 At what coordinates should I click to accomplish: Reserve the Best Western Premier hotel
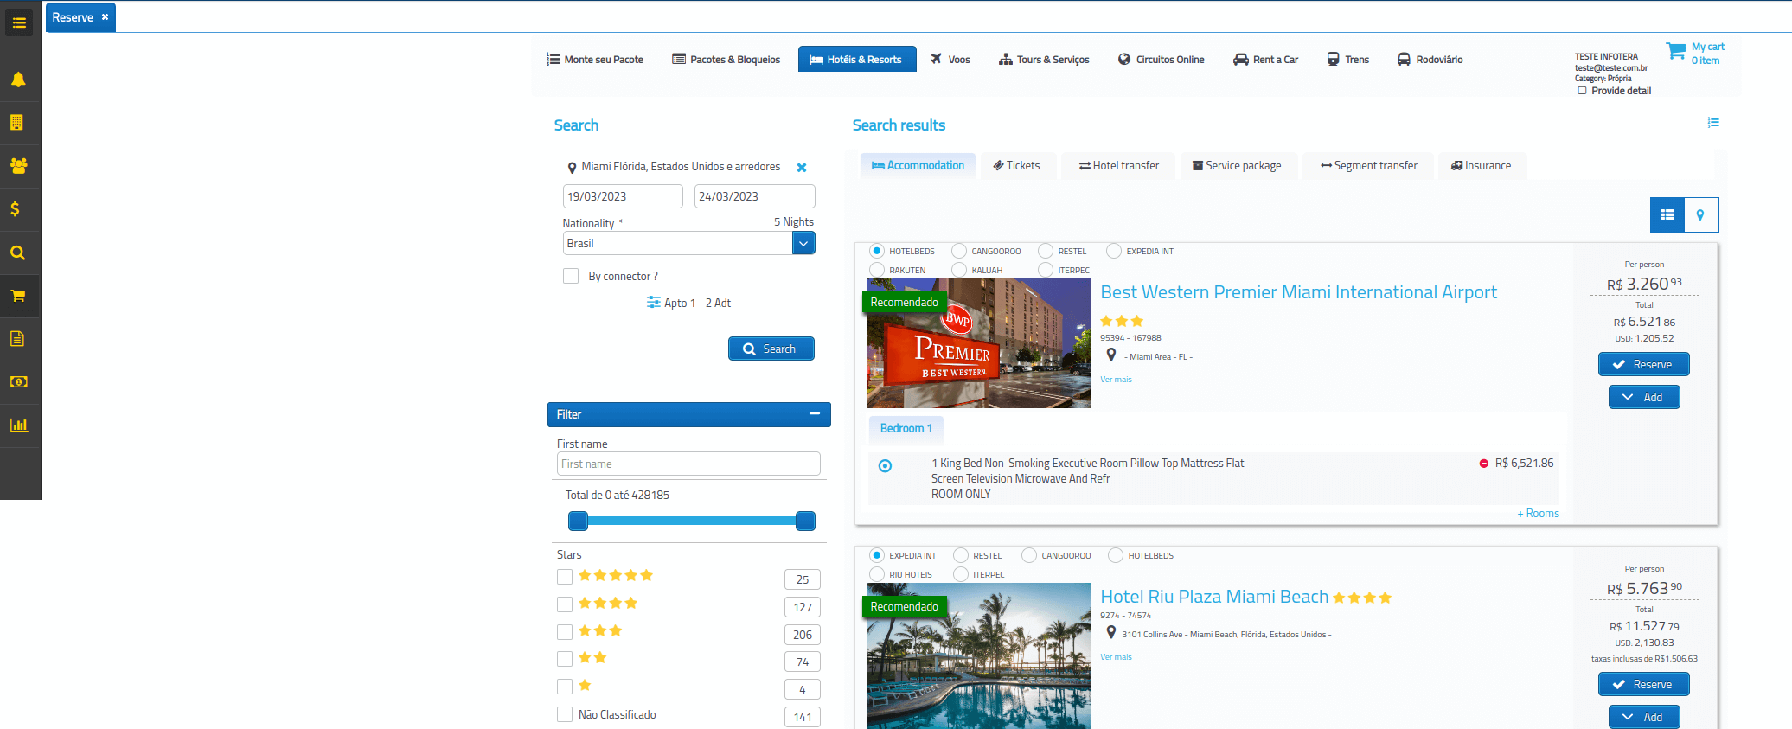(1643, 364)
